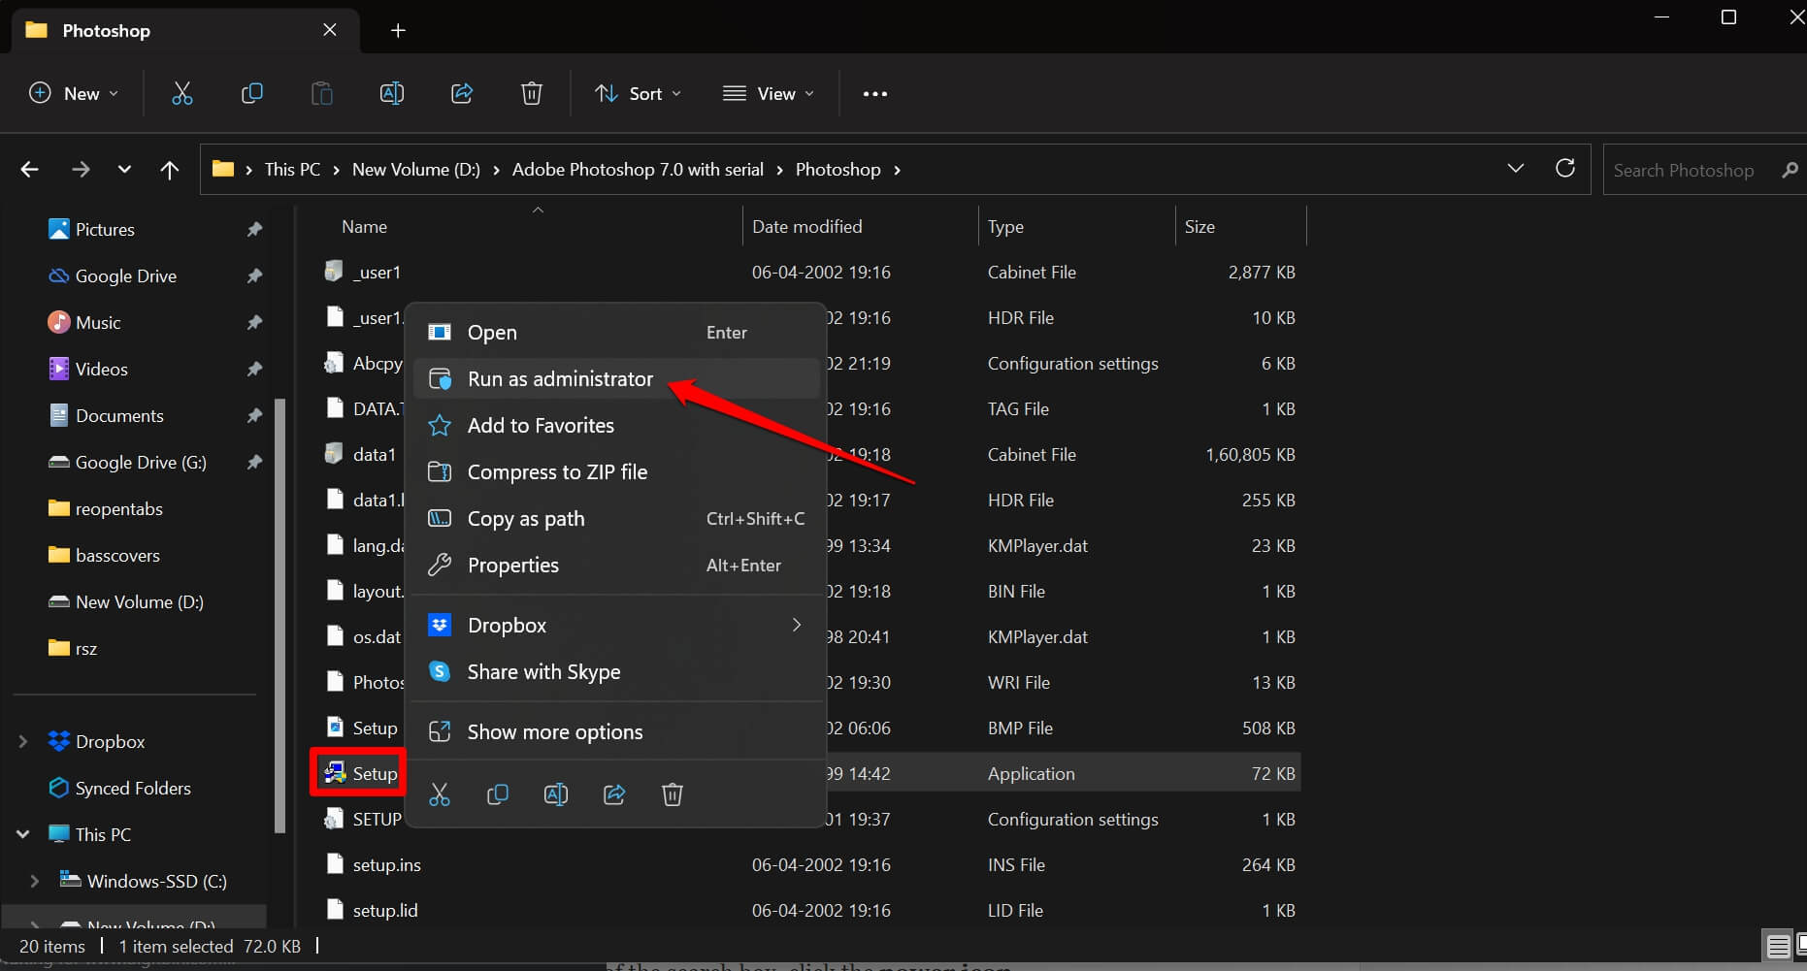Unpin Music from quick access

(x=254, y=322)
